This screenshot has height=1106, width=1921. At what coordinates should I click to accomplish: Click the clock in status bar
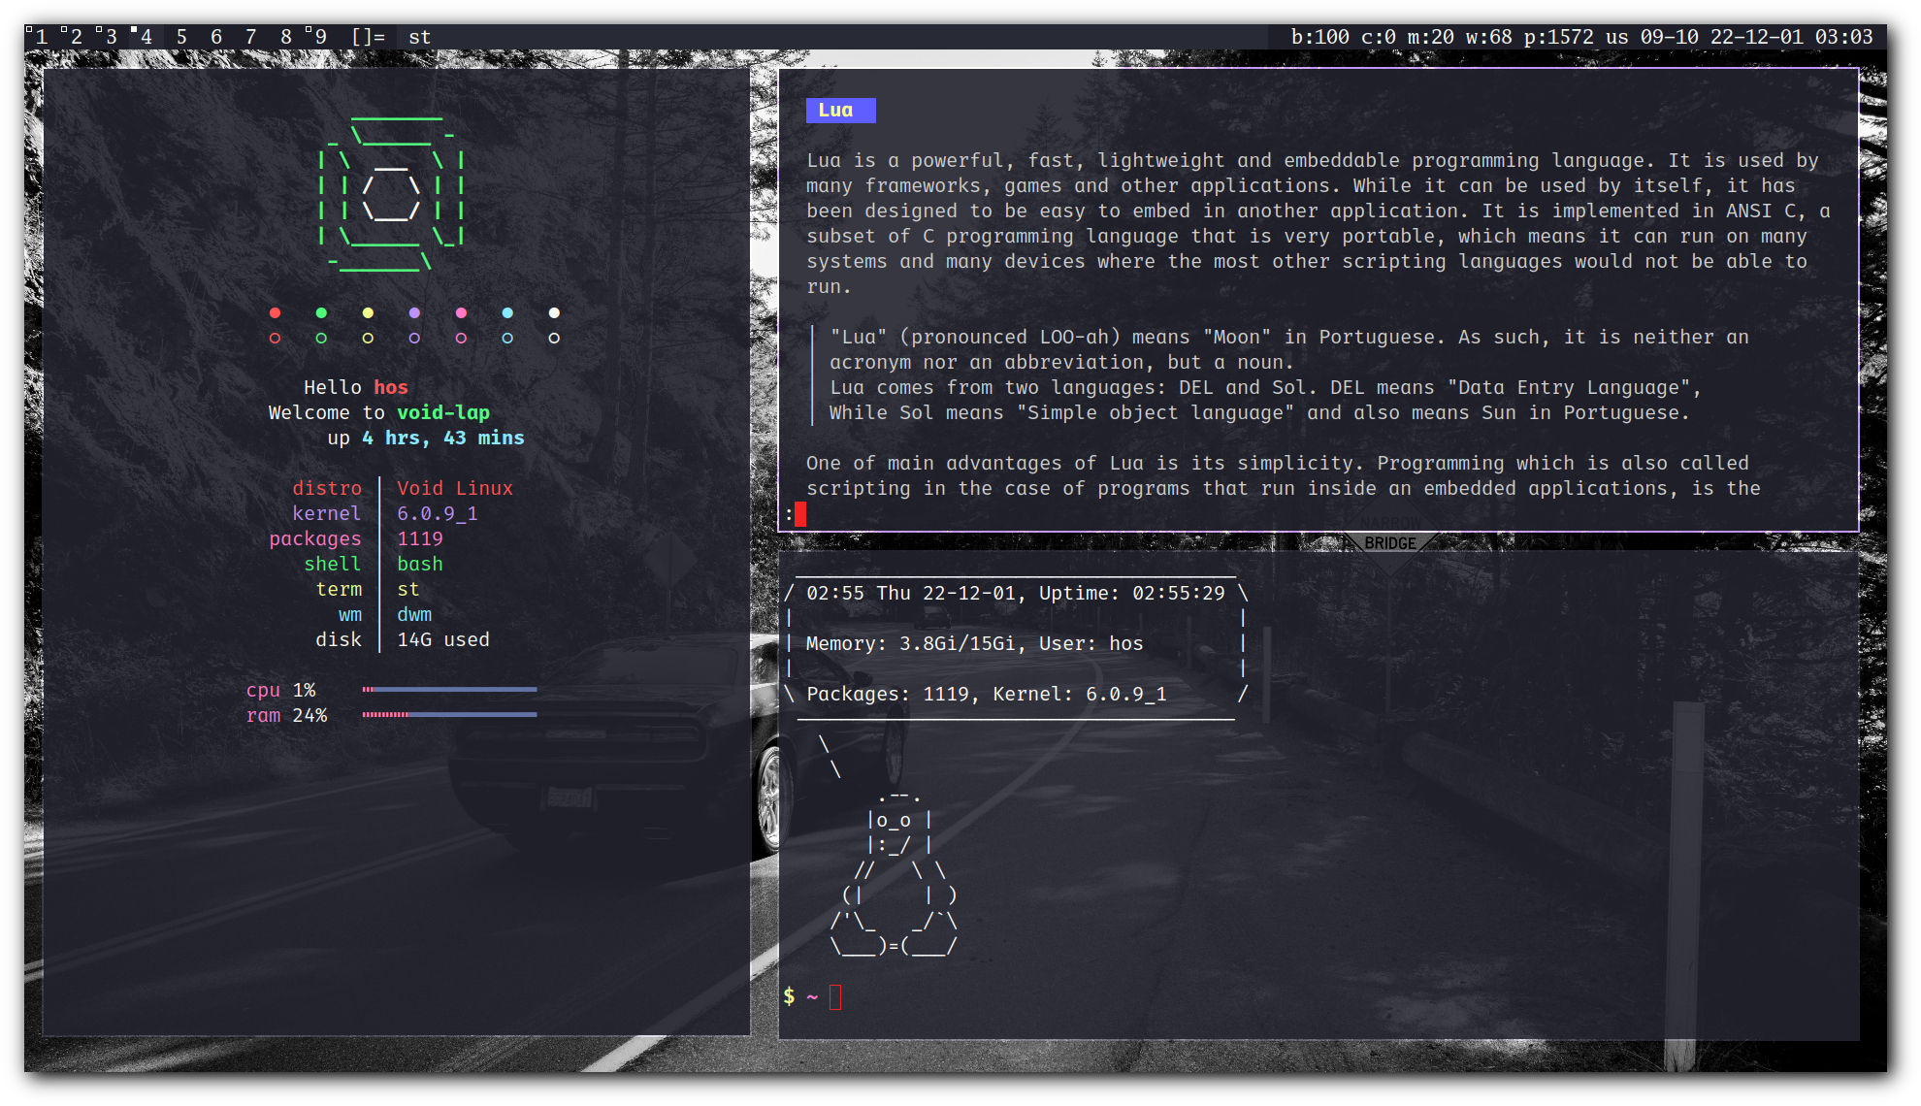coord(1843,37)
